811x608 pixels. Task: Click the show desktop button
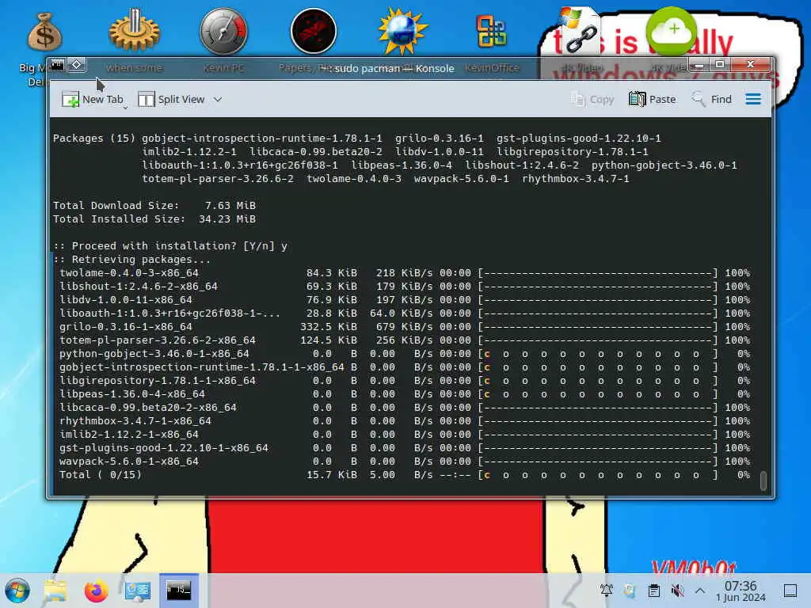coord(790,590)
